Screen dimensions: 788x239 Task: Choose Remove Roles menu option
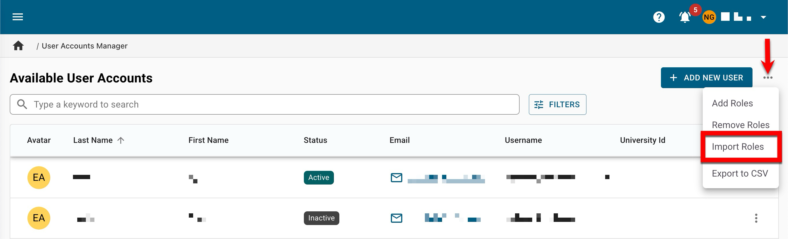click(740, 125)
